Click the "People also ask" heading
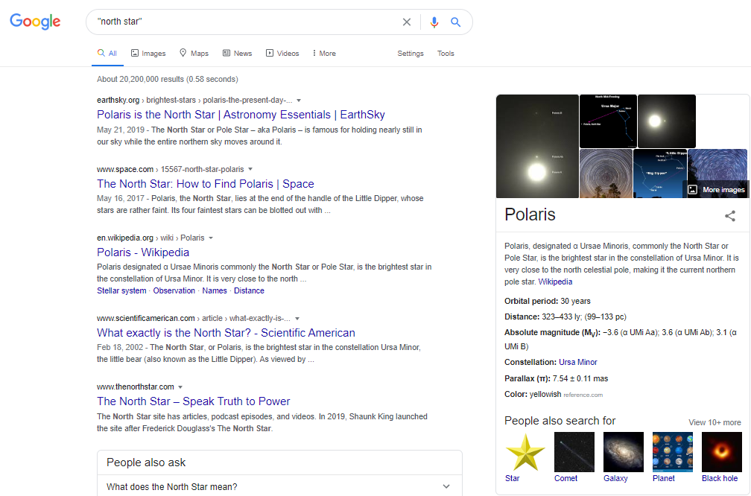 pyautogui.click(x=145, y=462)
